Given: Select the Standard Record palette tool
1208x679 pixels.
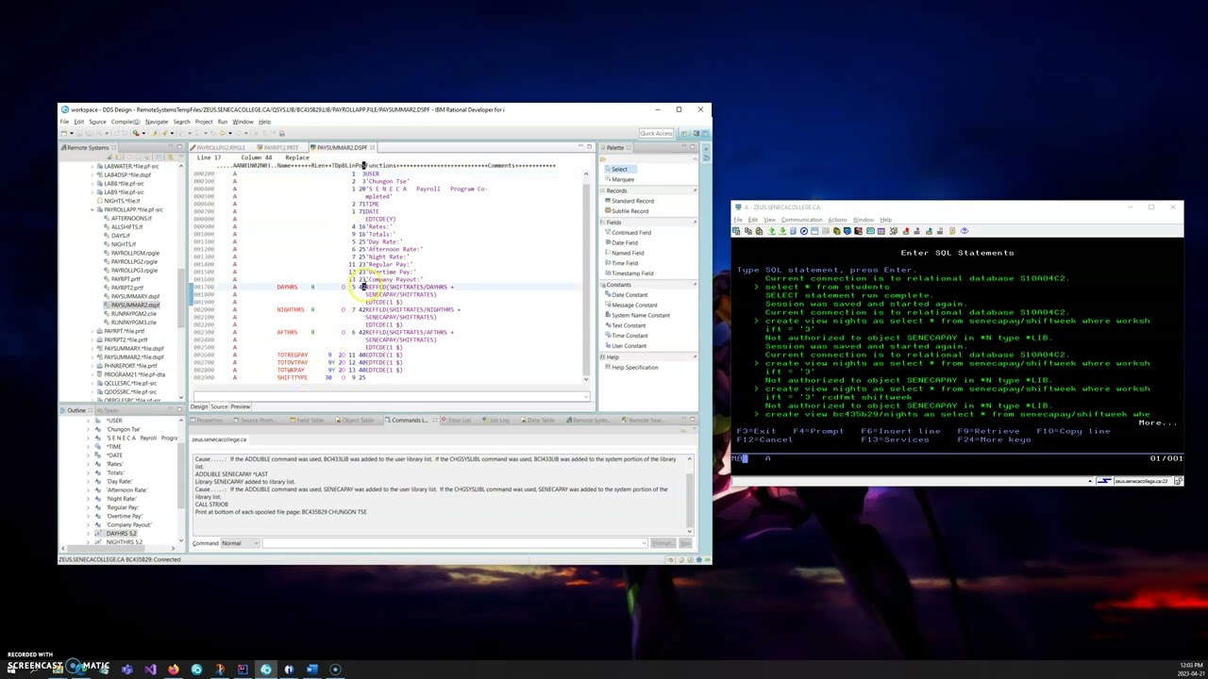Looking at the screenshot, I should click(x=631, y=201).
